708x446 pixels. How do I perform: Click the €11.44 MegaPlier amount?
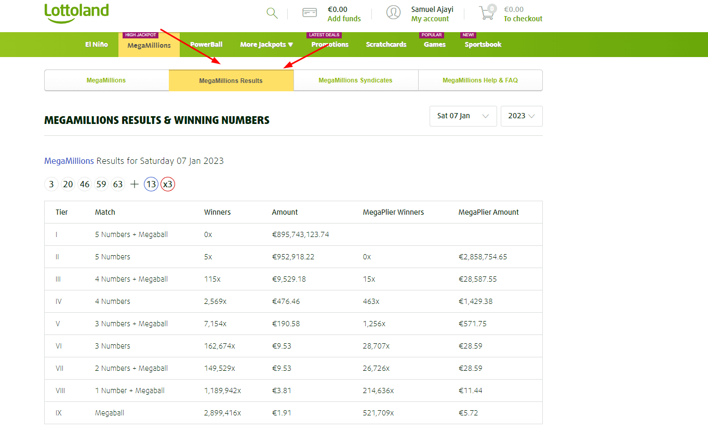(470, 391)
